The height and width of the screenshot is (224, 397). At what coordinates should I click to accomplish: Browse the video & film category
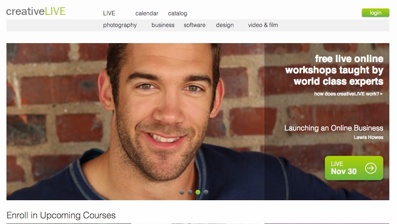tap(263, 25)
